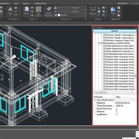This screenshot has width=139, height=139.
Task: Select the LoadBearing property row
Action: click(115, 114)
